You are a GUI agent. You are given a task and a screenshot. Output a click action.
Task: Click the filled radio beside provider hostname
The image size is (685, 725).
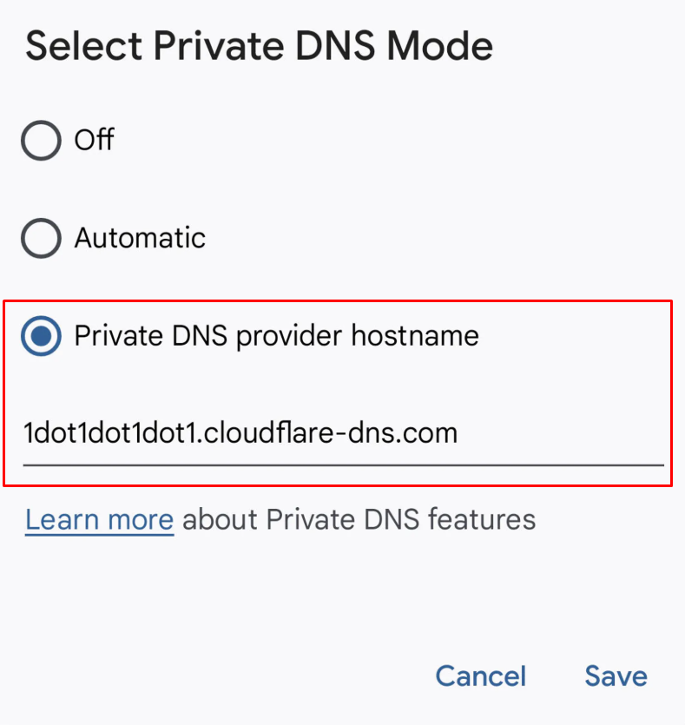[x=40, y=336]
